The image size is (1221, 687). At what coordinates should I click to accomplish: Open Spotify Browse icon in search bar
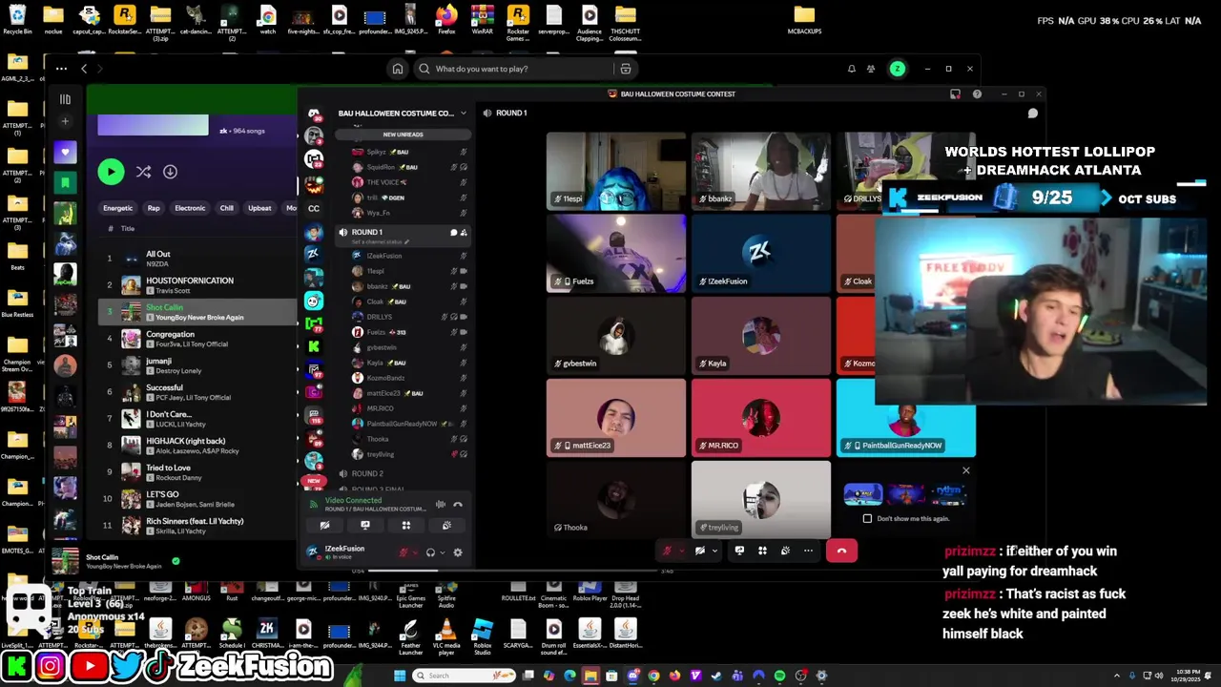pos(626,69)
